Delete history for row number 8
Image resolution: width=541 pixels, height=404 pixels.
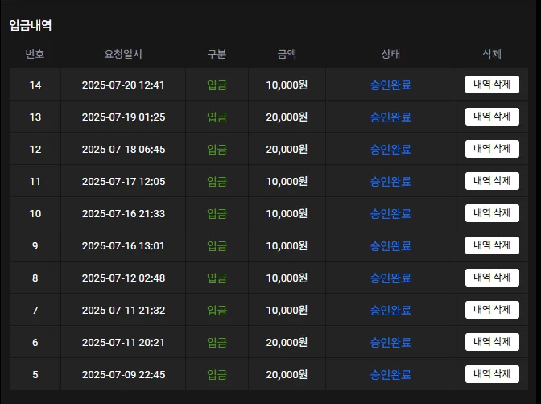click(492, 278)
